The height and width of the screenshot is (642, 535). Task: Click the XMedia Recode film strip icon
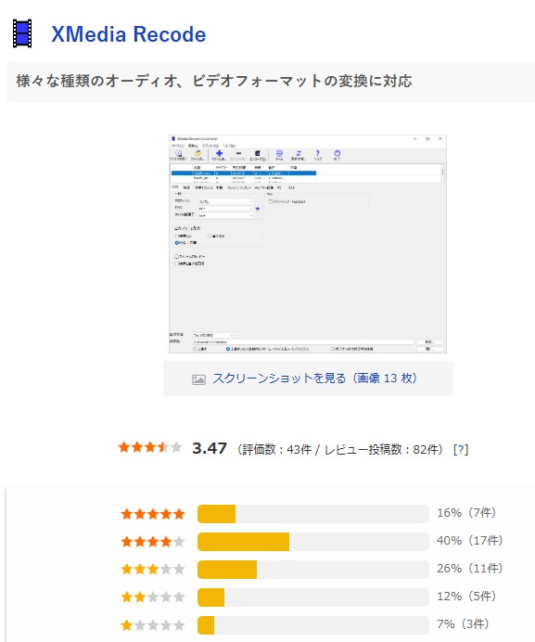[x=22, y=33]
